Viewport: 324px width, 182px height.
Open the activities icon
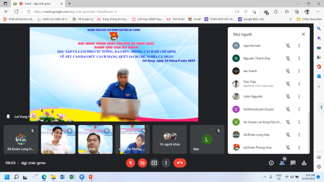click(x=304, y=163)
